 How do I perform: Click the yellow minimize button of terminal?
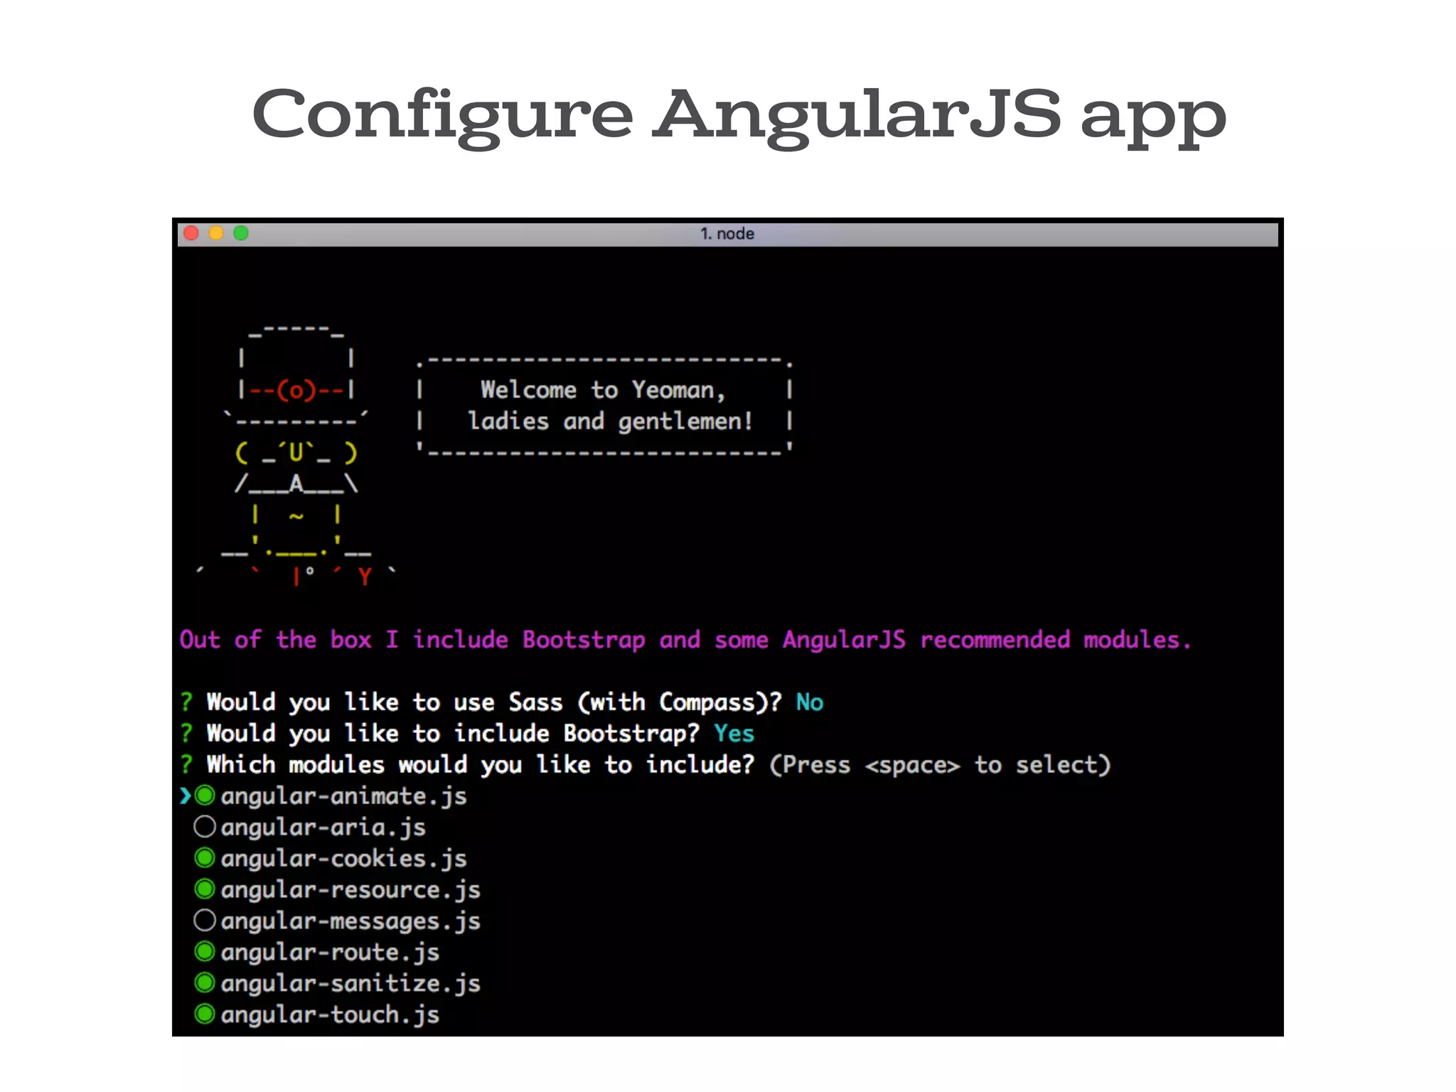(x=216, y=233)
